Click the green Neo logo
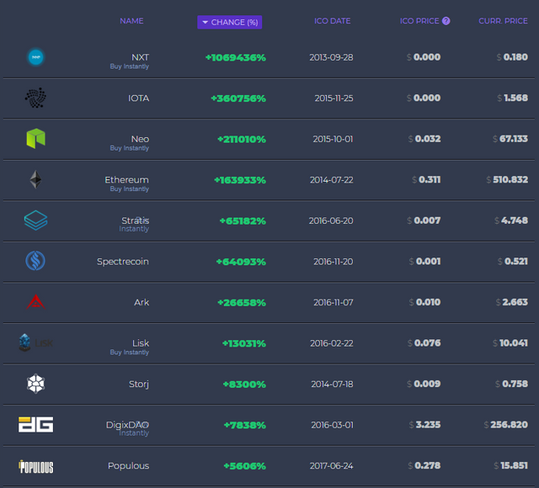 click(35, 139)
